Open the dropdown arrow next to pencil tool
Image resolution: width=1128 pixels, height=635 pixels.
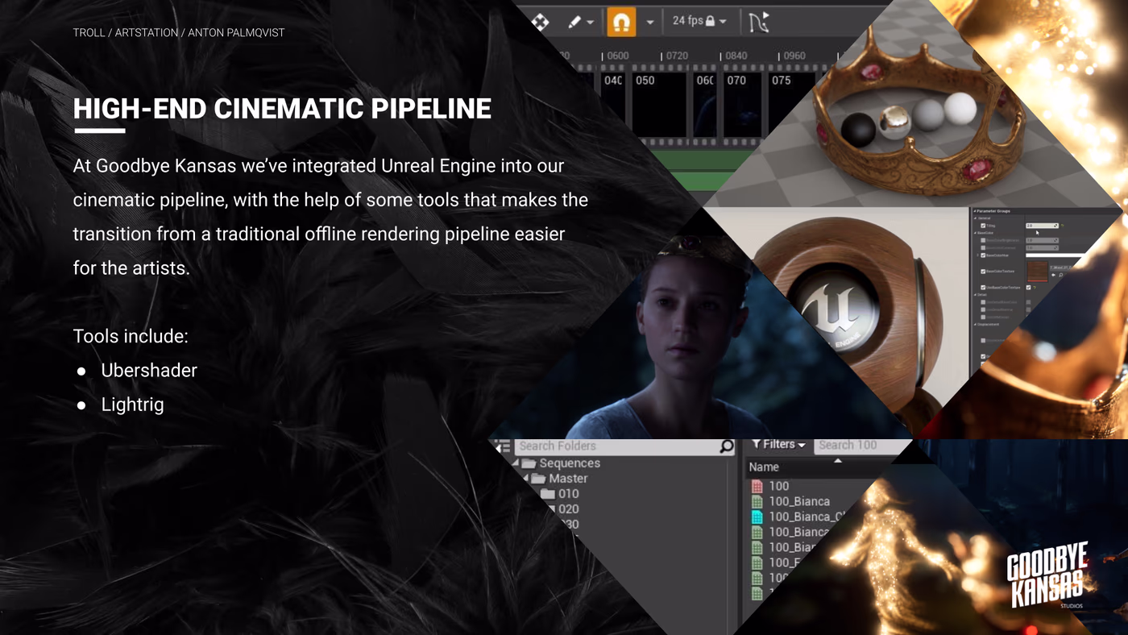[591, 23]
